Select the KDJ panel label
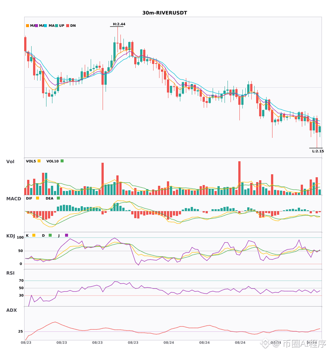The image size is (329, 353). [10, 236]
